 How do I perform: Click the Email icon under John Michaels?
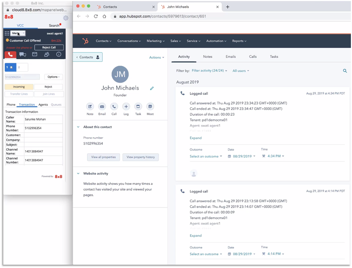(x=102, y=107)
